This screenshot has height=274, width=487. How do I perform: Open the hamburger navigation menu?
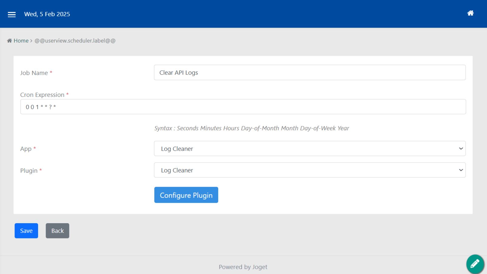[x=12, y=14]
